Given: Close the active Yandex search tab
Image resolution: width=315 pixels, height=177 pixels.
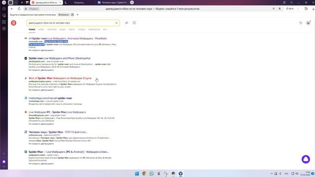Looking at the screenshot, I should pyautogui.click(x=60, y=2).
